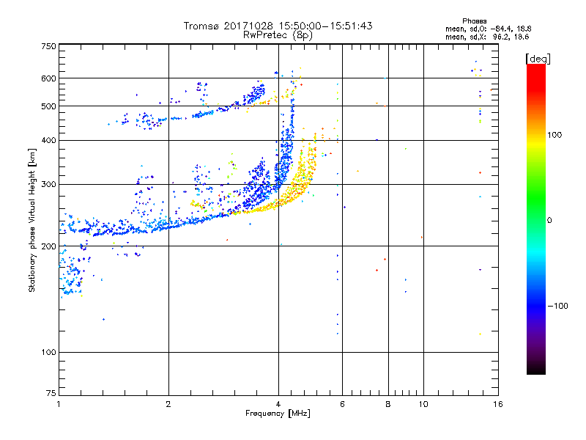Click the y-axis tick label '100' on the left

[49, 352]
